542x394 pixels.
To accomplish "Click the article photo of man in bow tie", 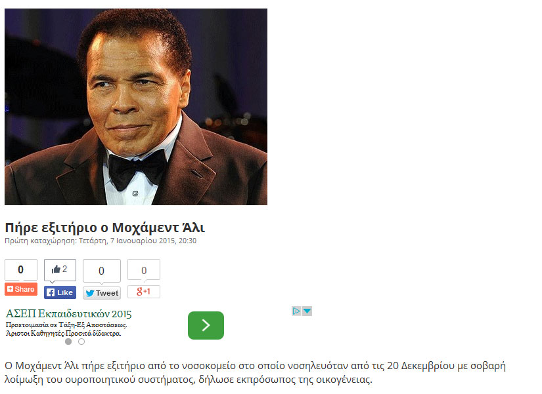I will [x=136, y=107].
